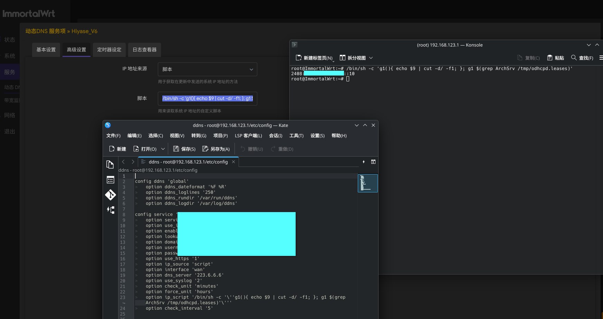Screen dimensions: 603x319
Task: Click the Save (保存) toolbar button in Kate
Action: [184, 149]
